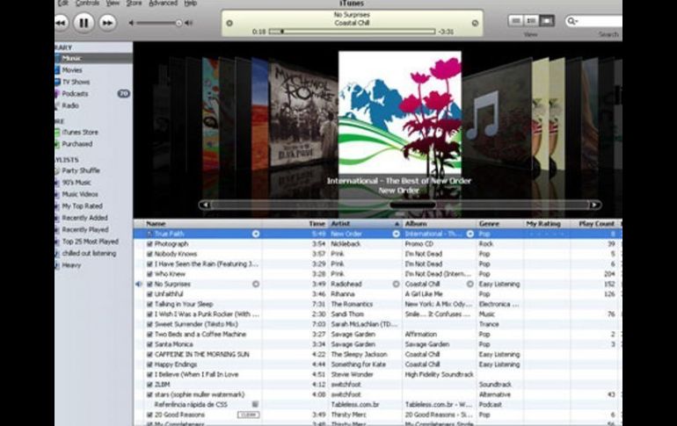This screenshot has height=426, width=677.
Task: Open the search field magnifier dropdown
Action: pyautogui.click(x=572, y=20)
